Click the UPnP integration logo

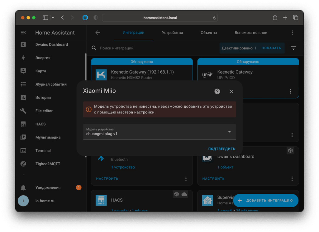207,75
